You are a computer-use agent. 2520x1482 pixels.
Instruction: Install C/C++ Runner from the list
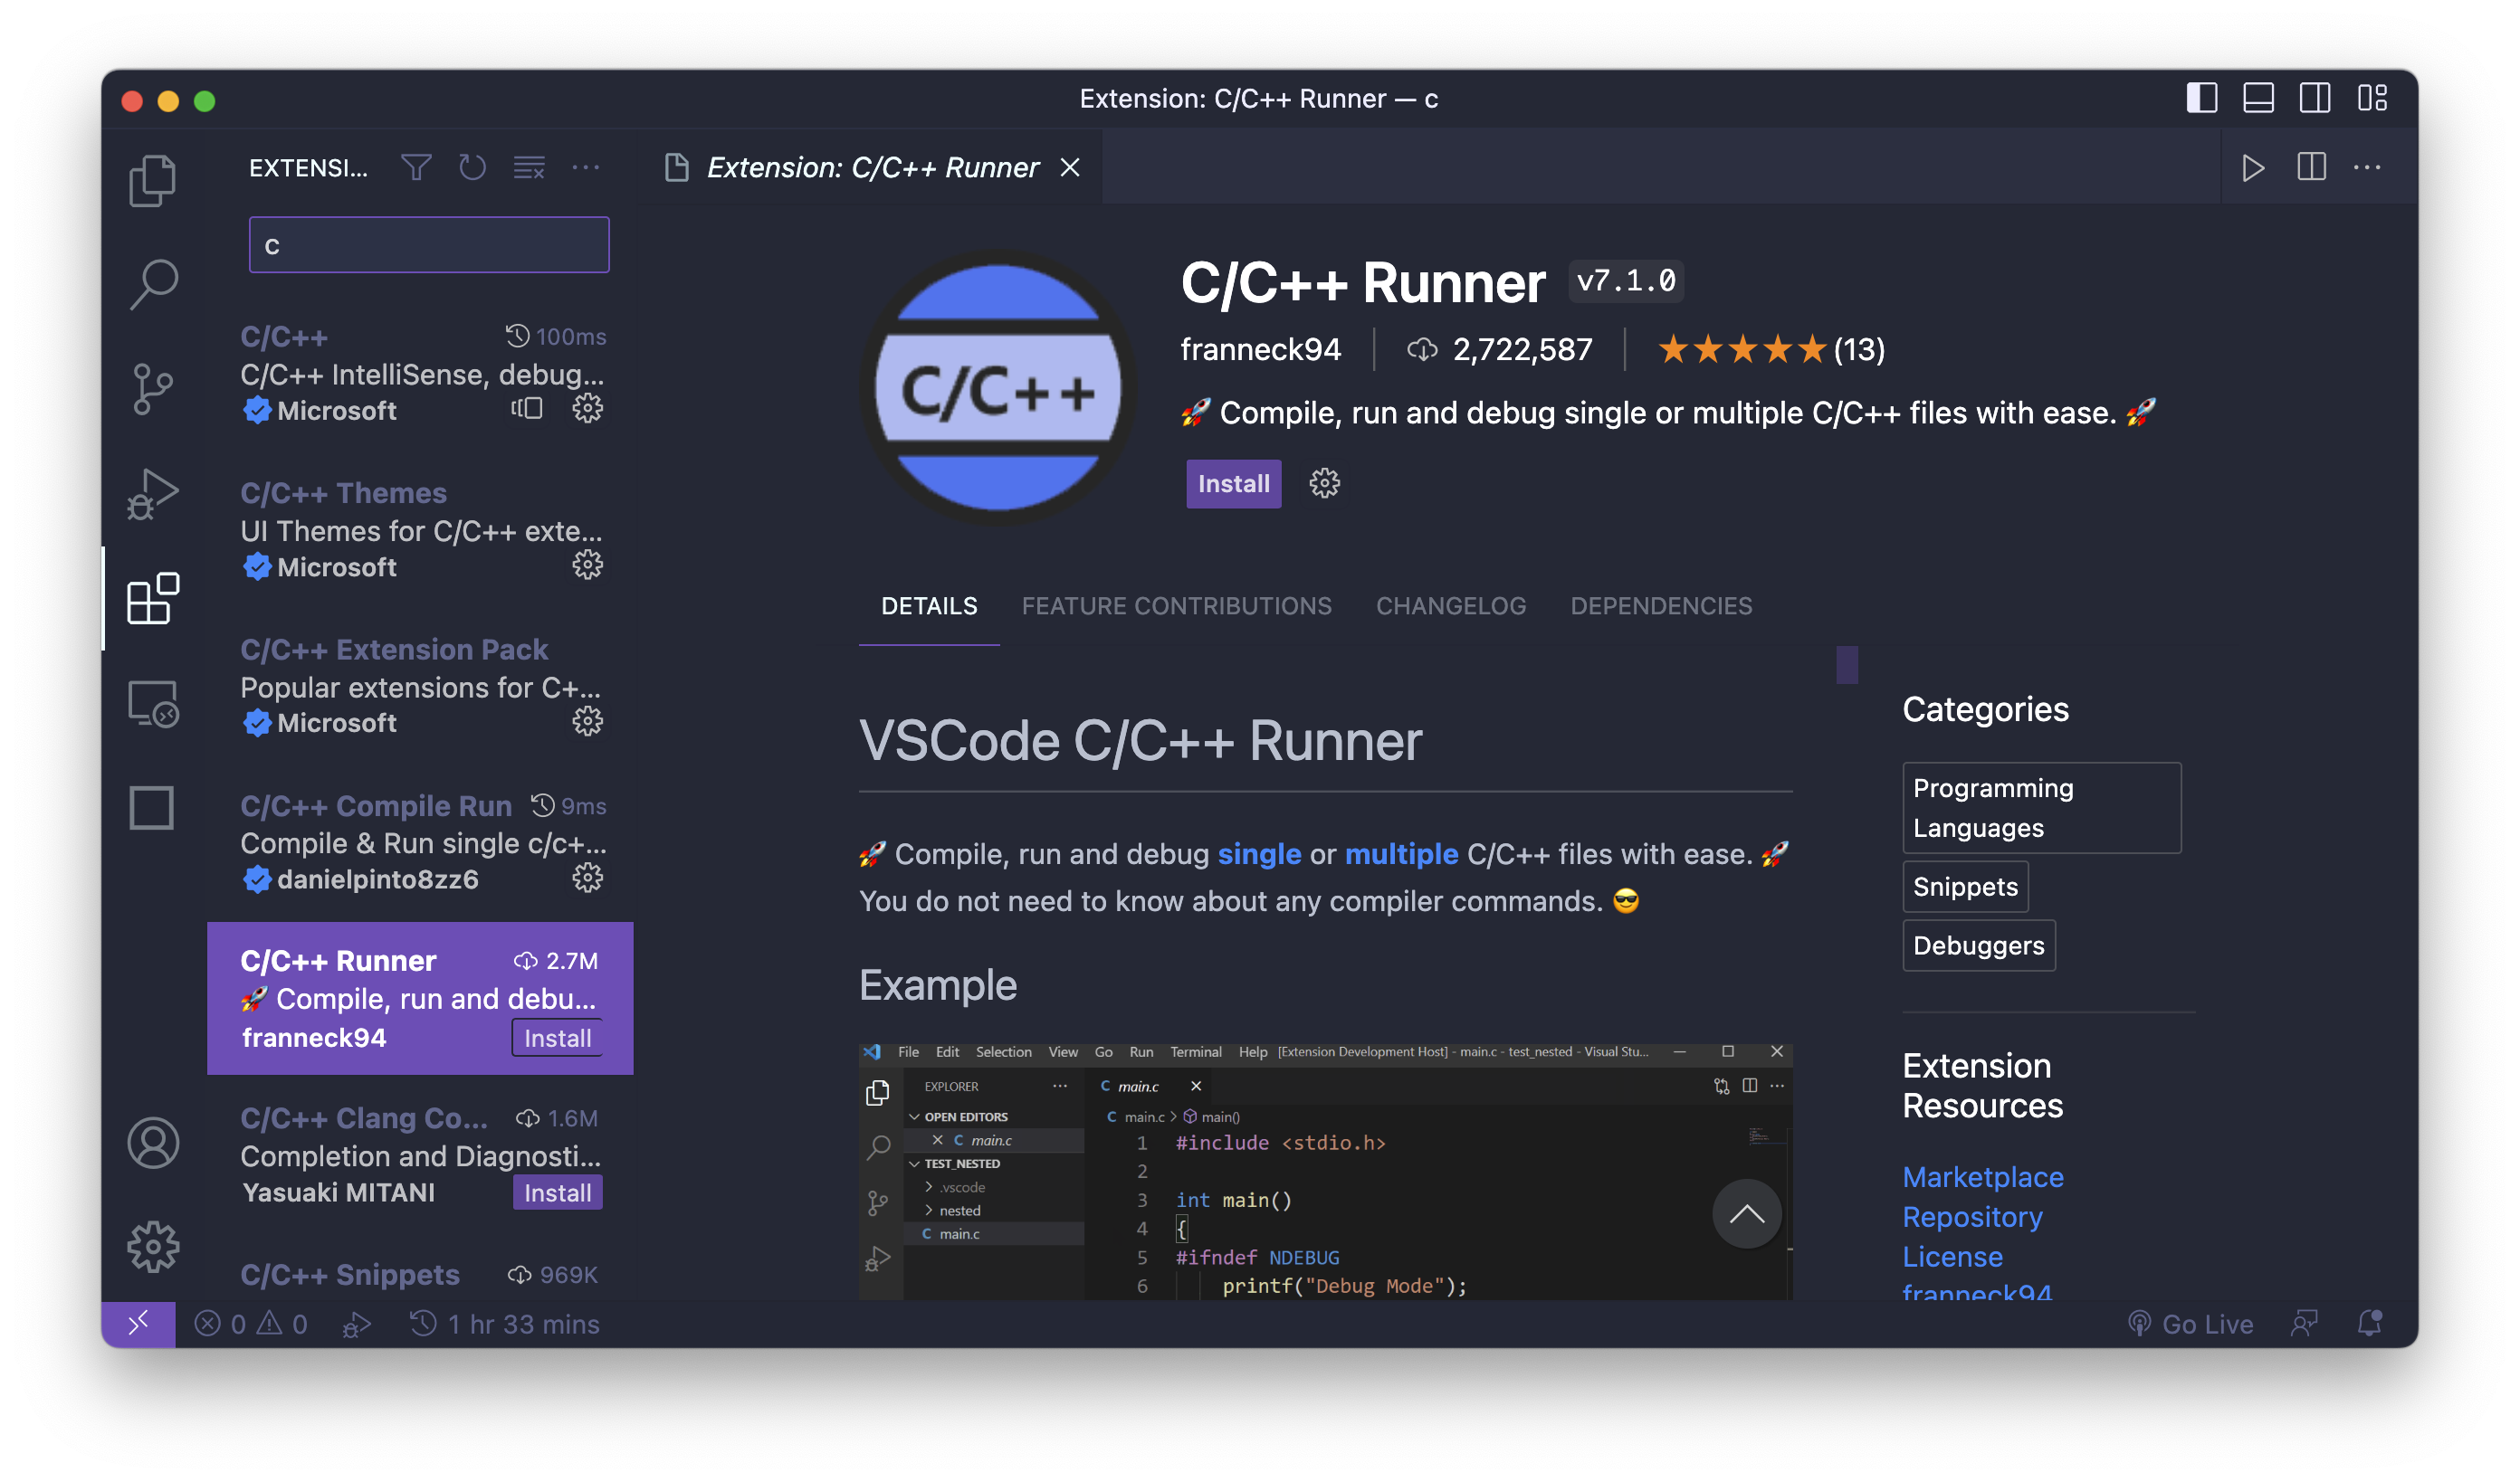(557, 1037)
